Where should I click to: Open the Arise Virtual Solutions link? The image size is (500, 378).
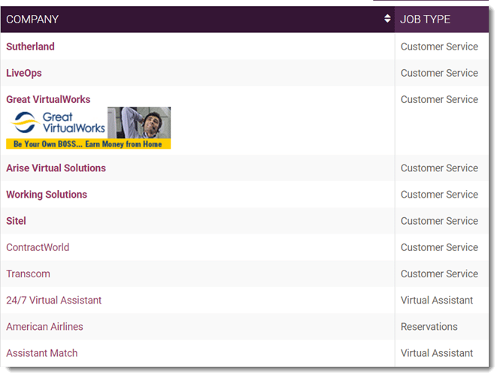pos(56,168)
